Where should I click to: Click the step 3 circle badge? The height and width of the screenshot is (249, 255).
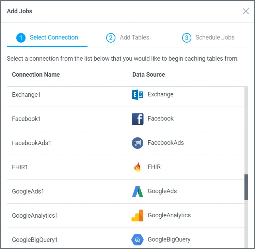(x=187, y=38)
